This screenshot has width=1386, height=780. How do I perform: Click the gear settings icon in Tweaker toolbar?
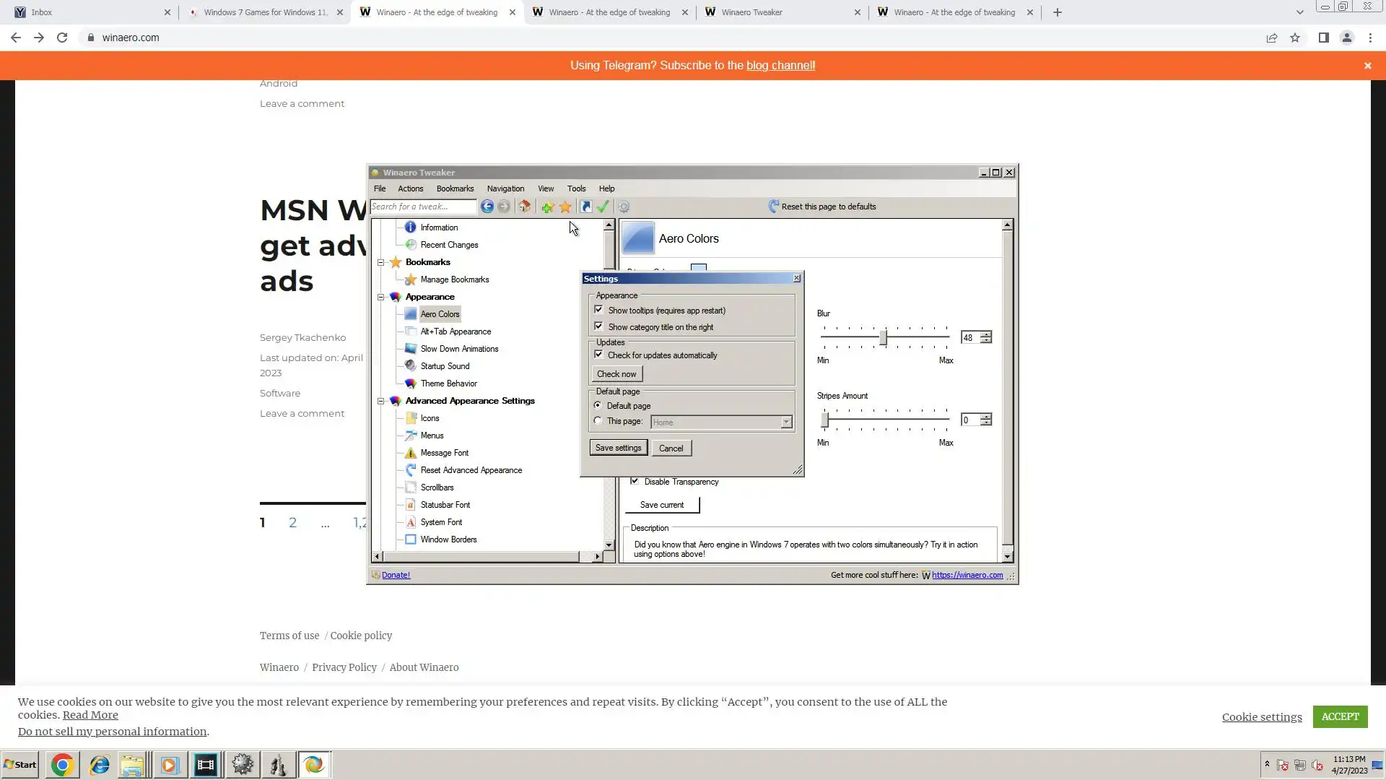[x=624, y=207]
